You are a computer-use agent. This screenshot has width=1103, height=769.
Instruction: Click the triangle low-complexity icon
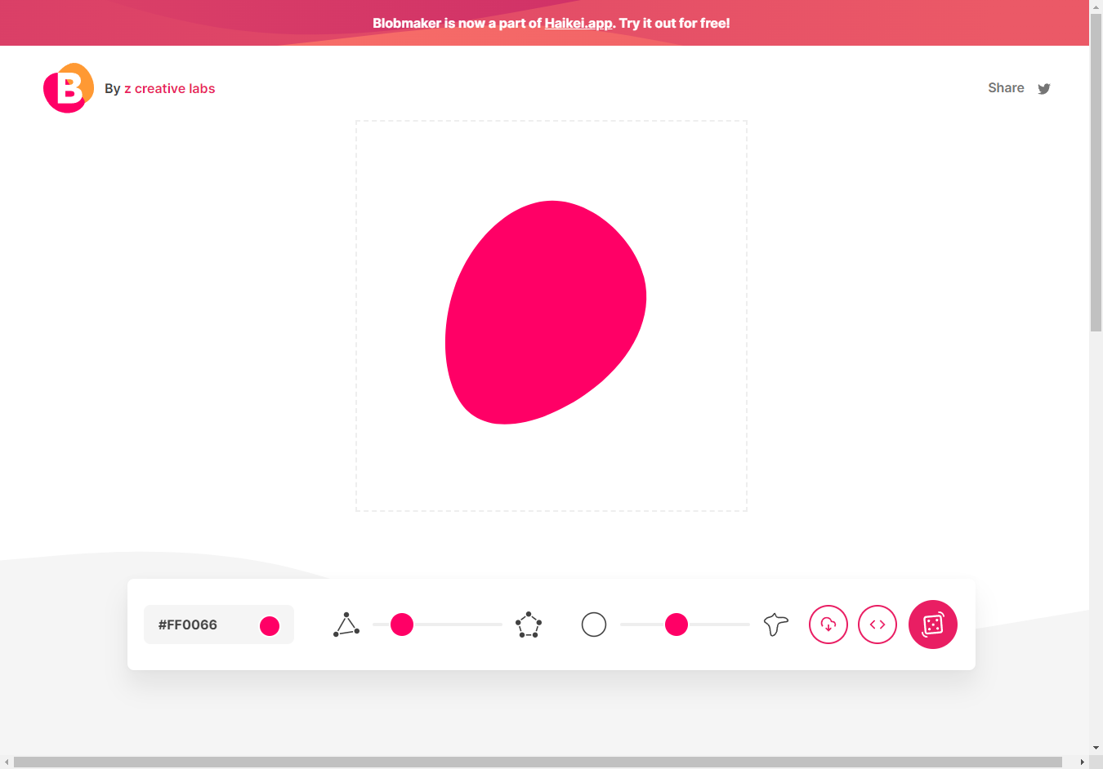346,625
